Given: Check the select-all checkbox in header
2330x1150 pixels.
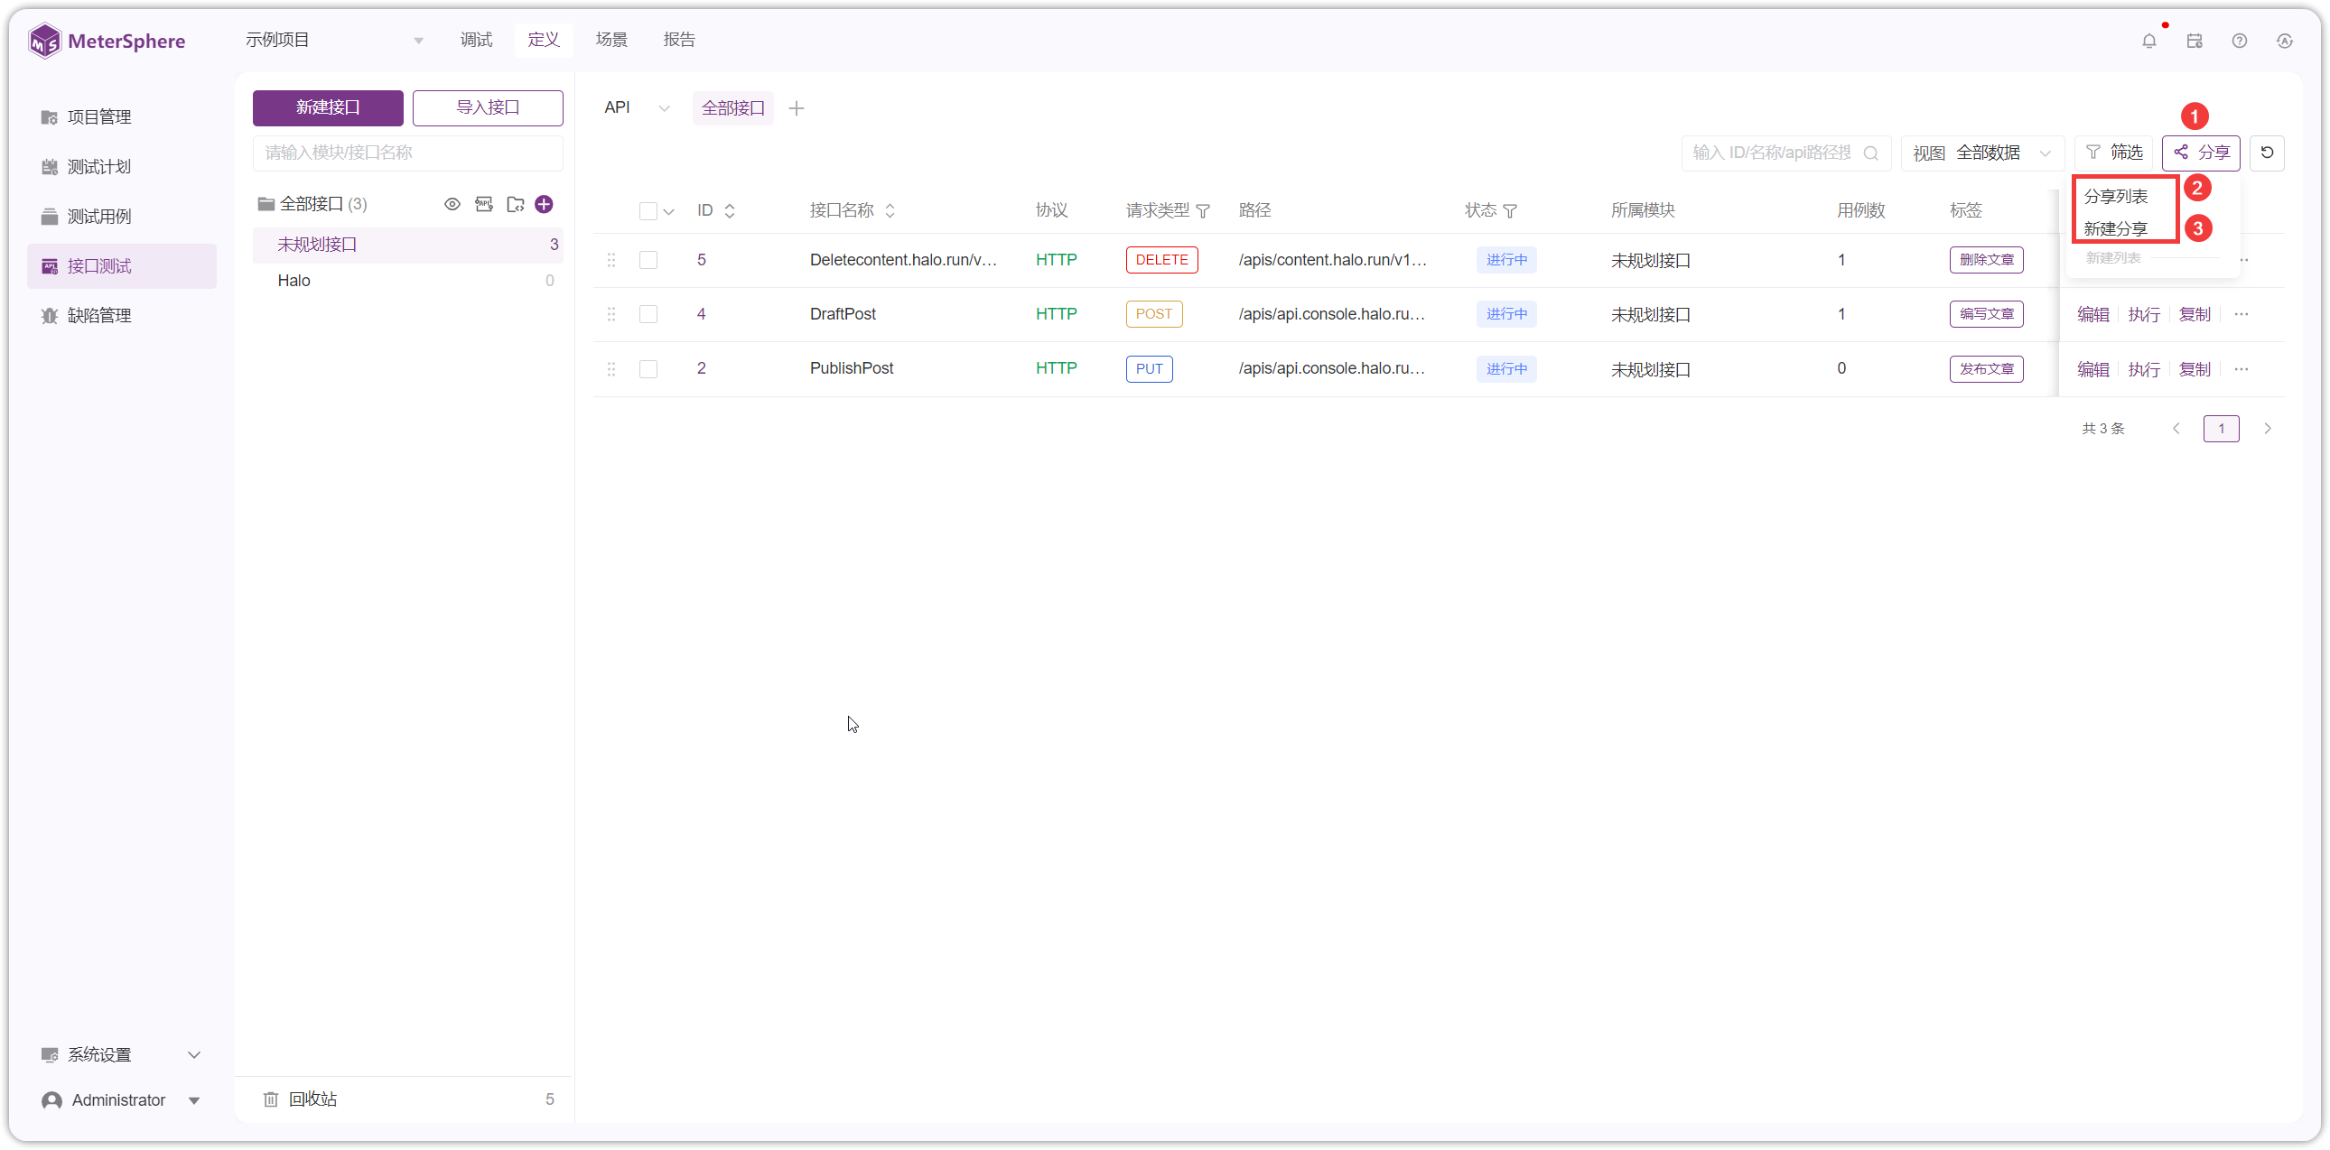Looking at the screenshot, I should coord(648,210).
